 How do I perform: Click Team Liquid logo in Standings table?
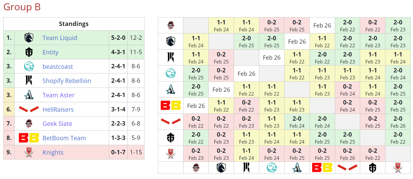tap(29, 38)
